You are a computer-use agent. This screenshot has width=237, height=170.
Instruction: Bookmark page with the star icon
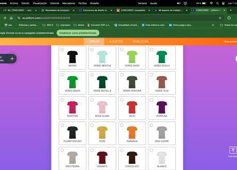tap(220, 18)
